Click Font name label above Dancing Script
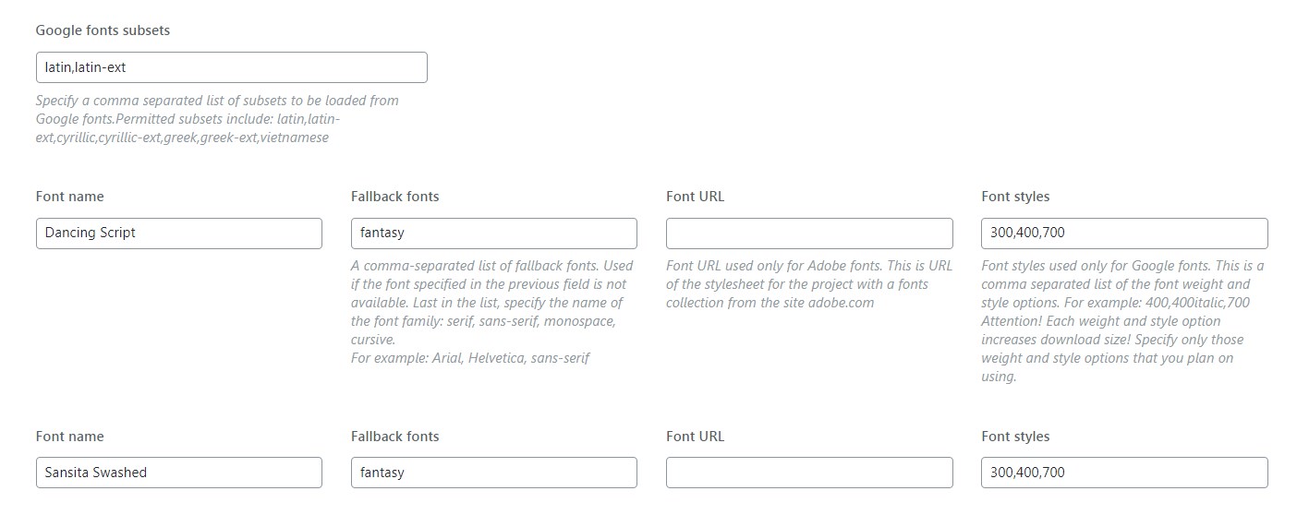Image resolution: width=1297 pixels, height=527 pixels. coord(70,197)
